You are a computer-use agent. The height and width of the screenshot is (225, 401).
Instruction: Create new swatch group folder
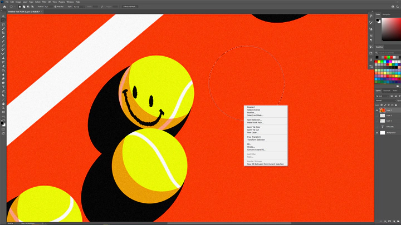[398, 86]
